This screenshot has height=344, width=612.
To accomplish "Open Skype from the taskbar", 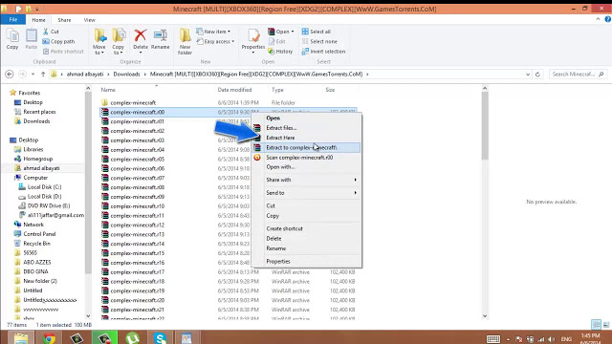I will (x=160, y=337).
